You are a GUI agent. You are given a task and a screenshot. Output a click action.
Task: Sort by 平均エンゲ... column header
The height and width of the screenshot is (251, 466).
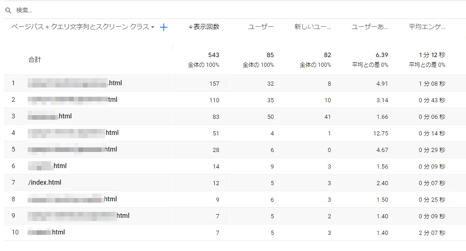point(427,27)
